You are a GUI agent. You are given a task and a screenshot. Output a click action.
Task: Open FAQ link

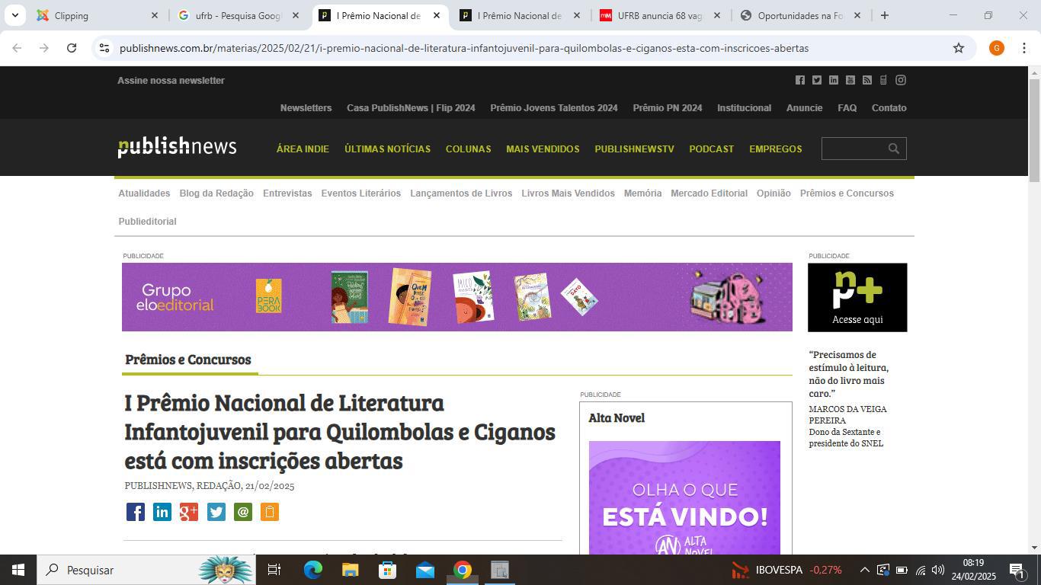point(847,108)
